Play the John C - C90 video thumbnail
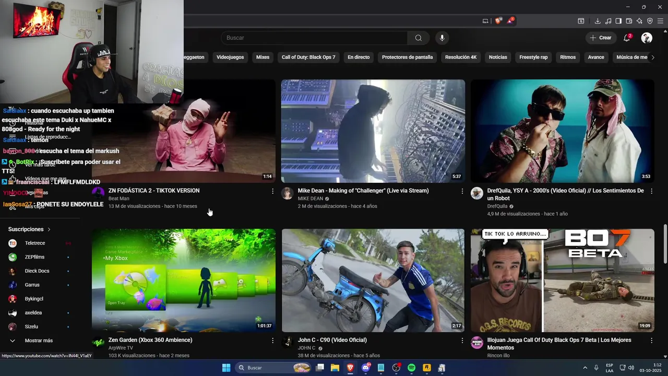Screen dimensions: 668x376 [373, 280]
